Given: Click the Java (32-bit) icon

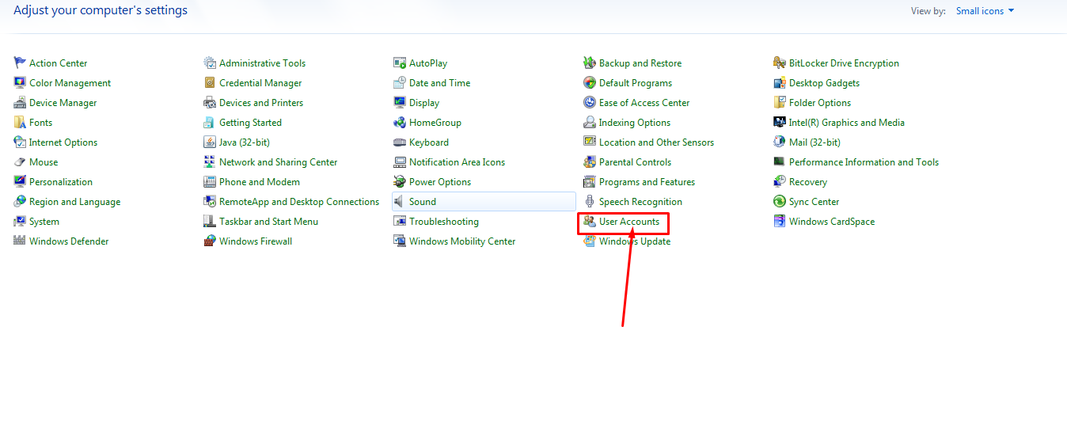Looking at the screenshot, I should pos(210,142).
